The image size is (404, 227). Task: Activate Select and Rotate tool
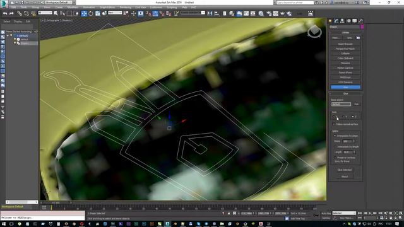click(x=91, y=13)
